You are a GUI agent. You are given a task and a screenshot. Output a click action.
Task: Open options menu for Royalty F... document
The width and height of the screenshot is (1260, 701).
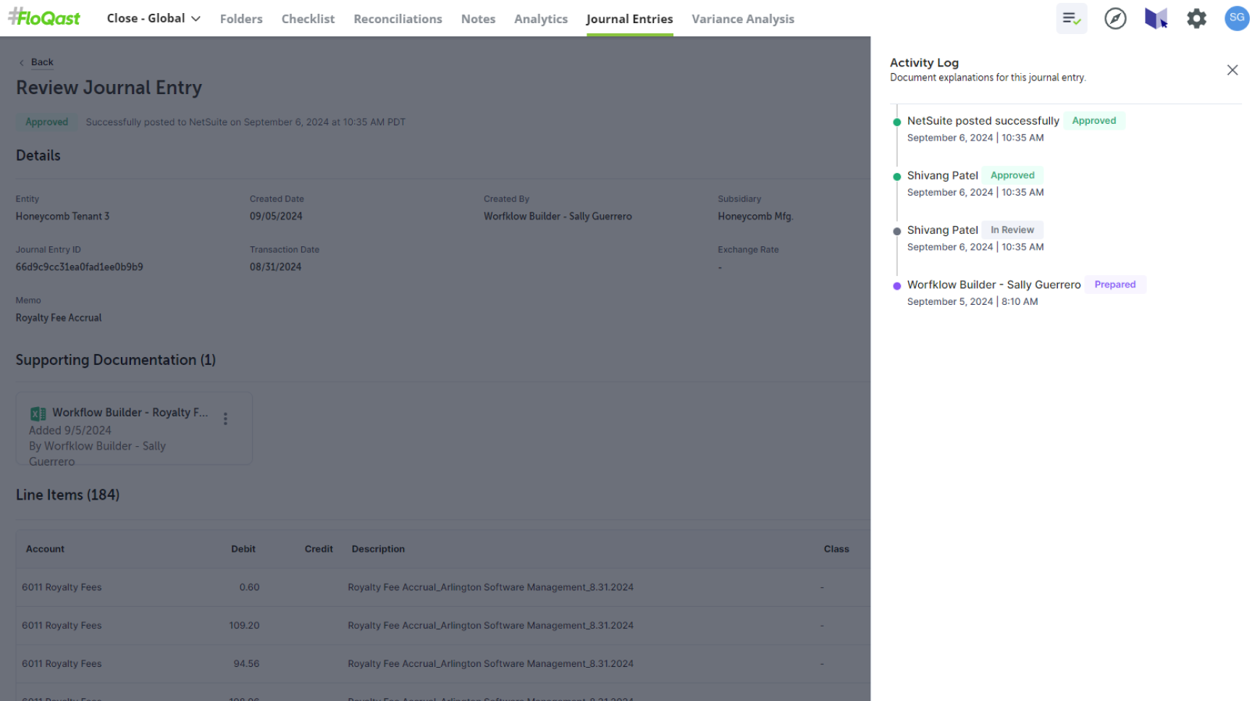(x=225, y=419)
